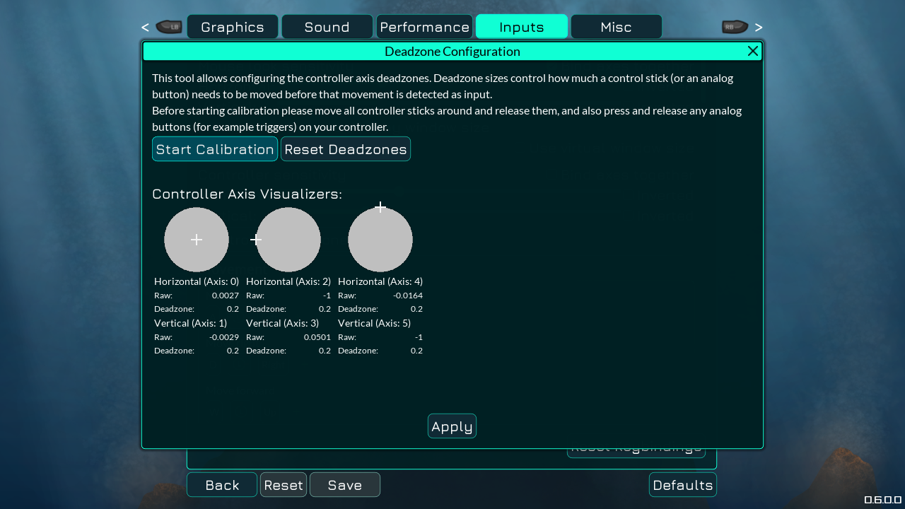Click the middle controller axis visualizer circle
Image resolution: width=905 pixels, height=509 pixels.
(x=288, y=240)
